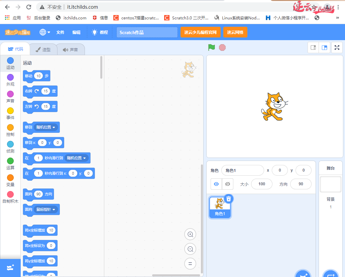Screen dimensions: 345x277
Task: Delete sprite 角色1 using trash icon
Action: (x=229, y=199)
